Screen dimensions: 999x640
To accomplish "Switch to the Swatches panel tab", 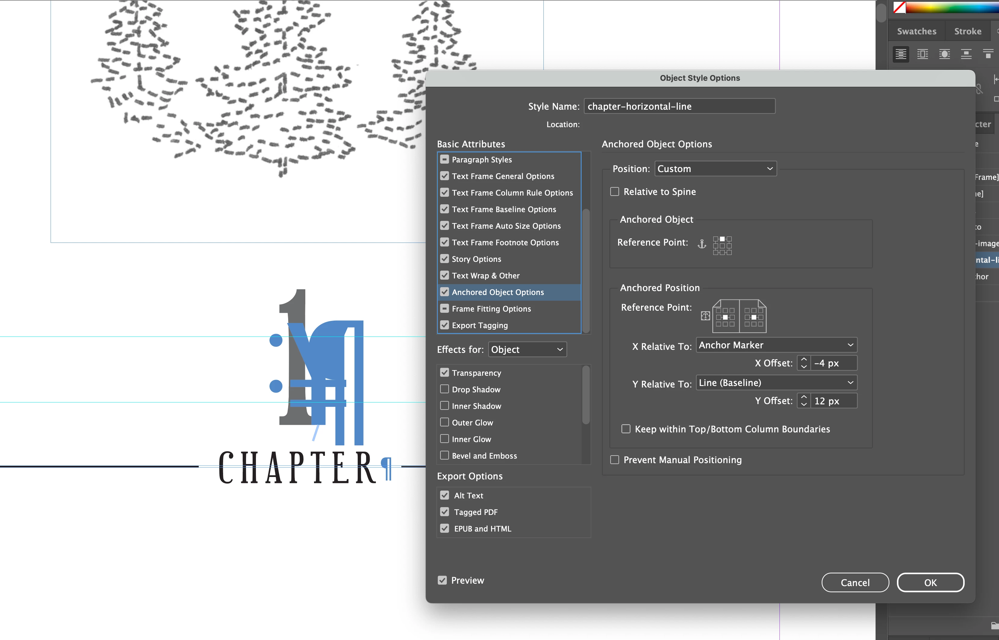I will point(917,31).
